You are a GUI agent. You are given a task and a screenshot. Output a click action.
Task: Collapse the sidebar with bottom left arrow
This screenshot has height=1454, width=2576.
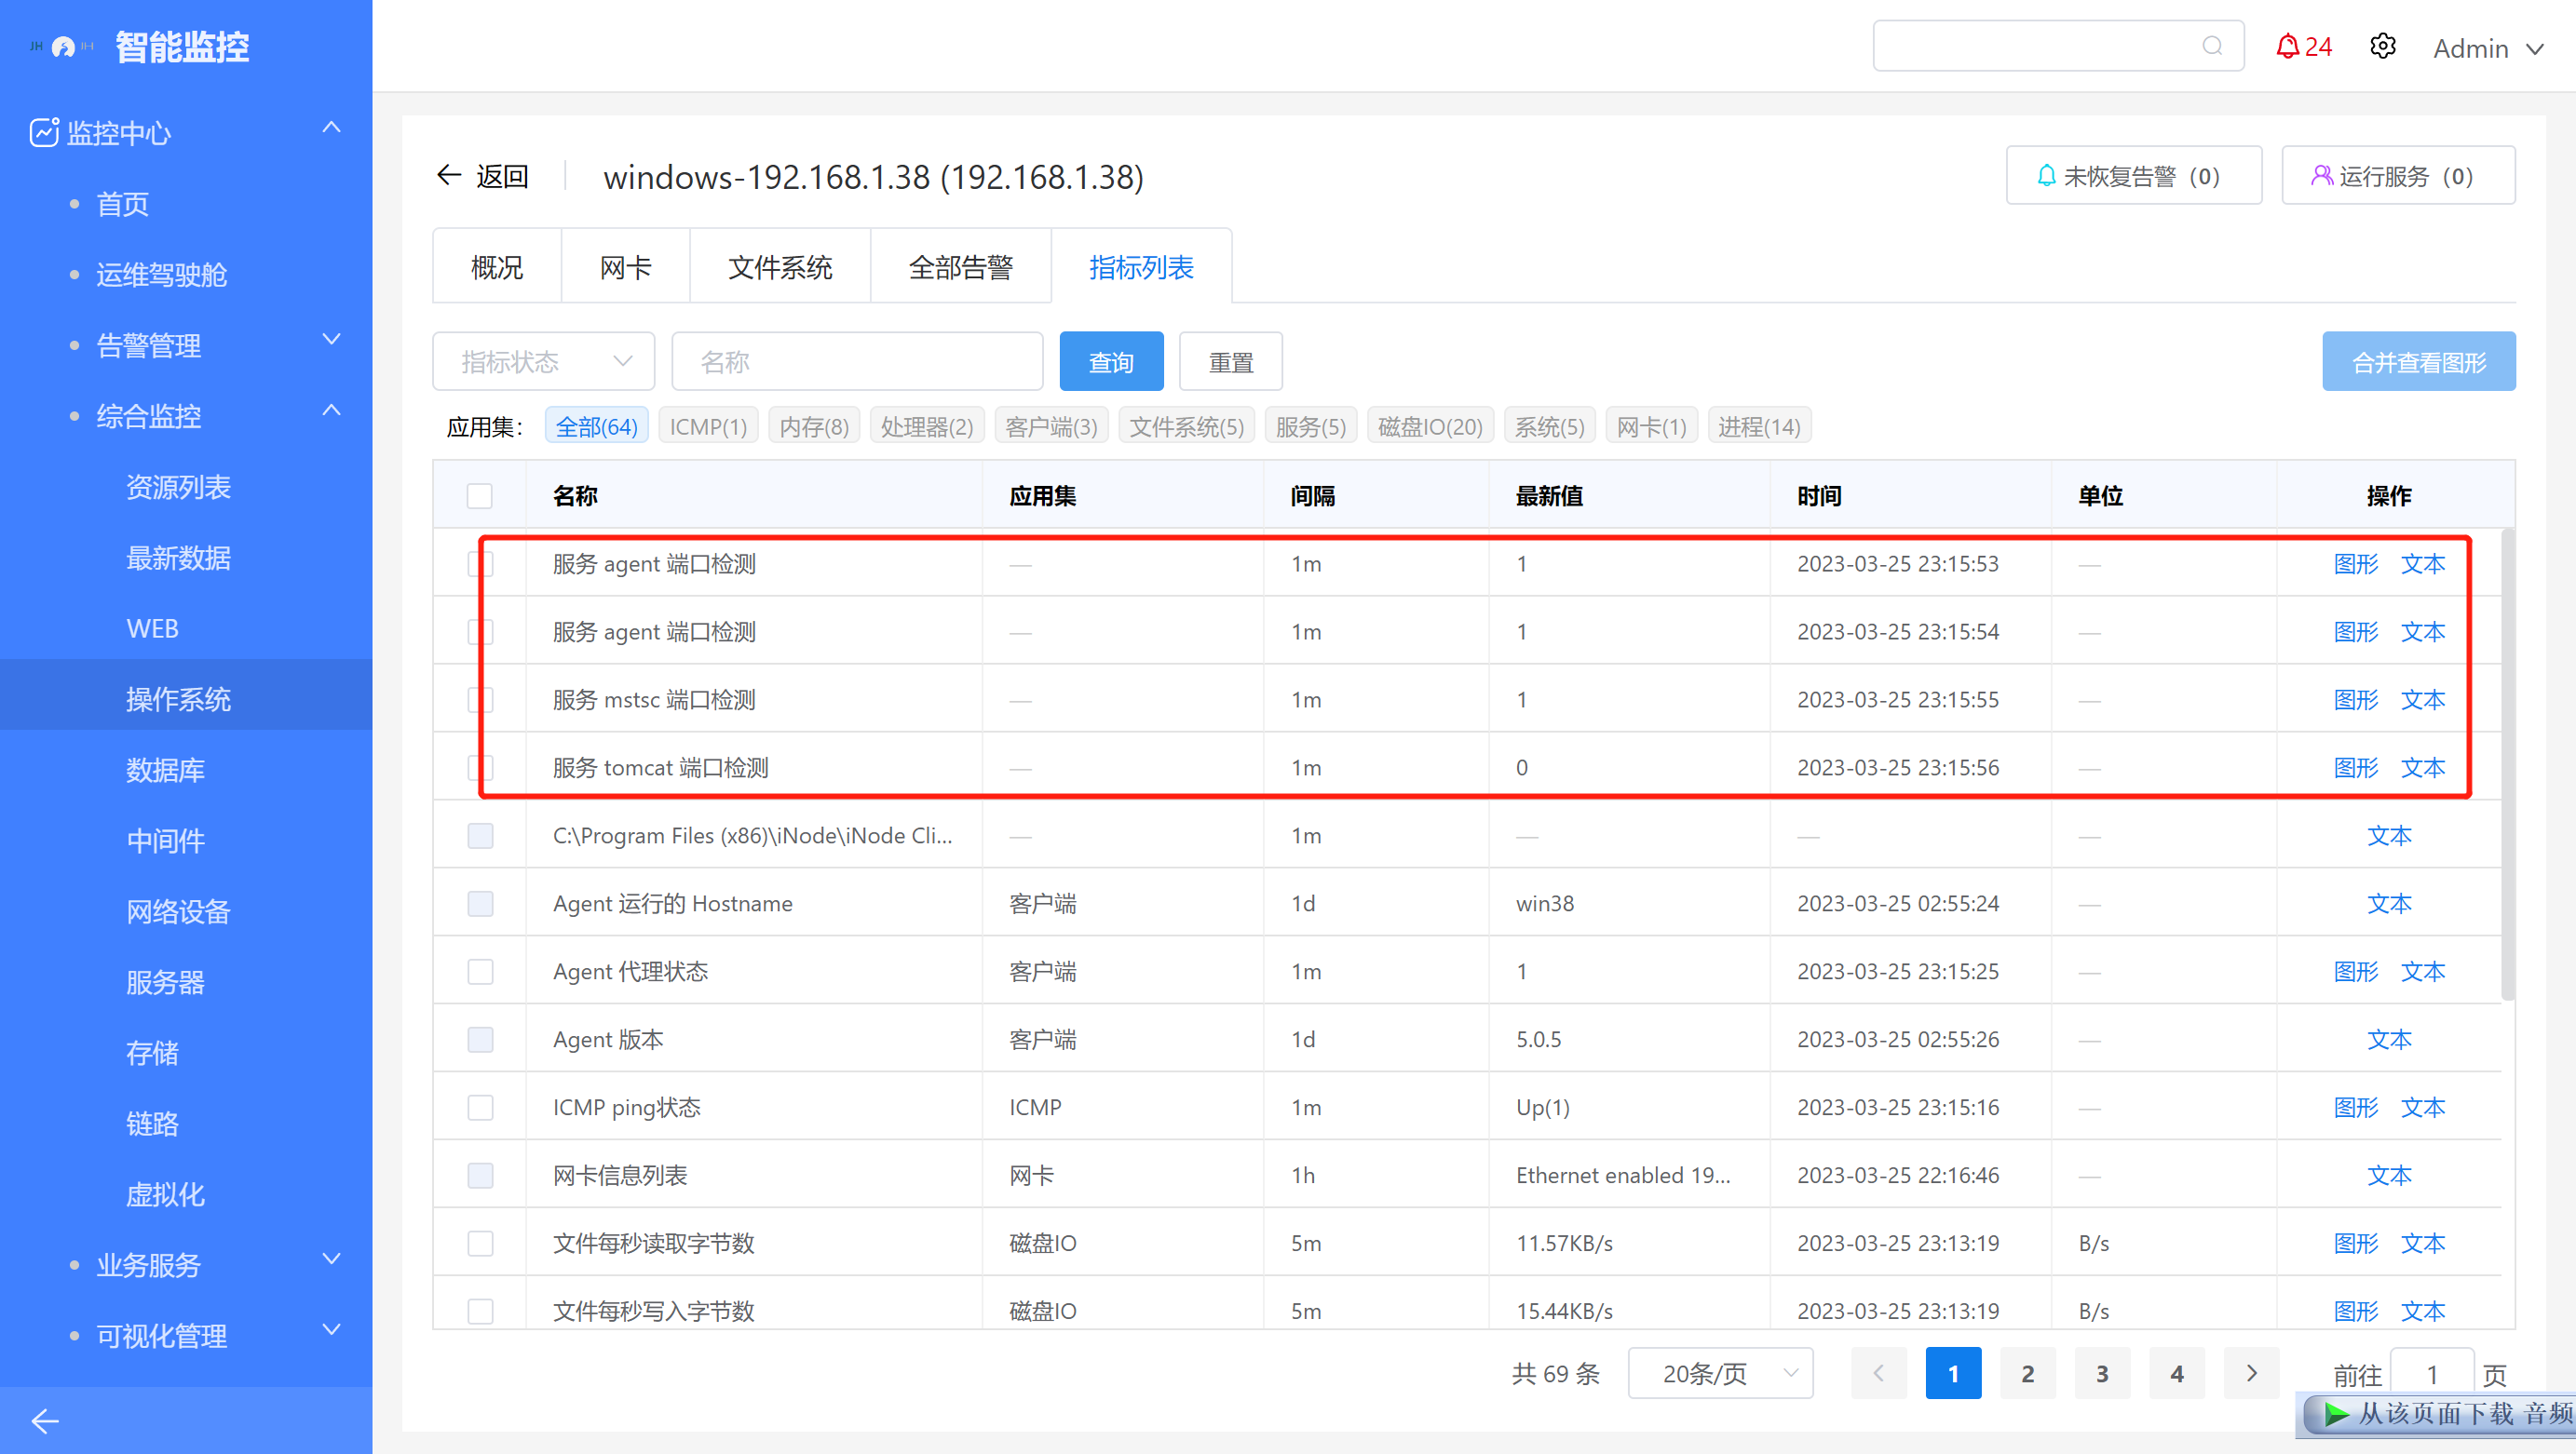point(45,1420)
